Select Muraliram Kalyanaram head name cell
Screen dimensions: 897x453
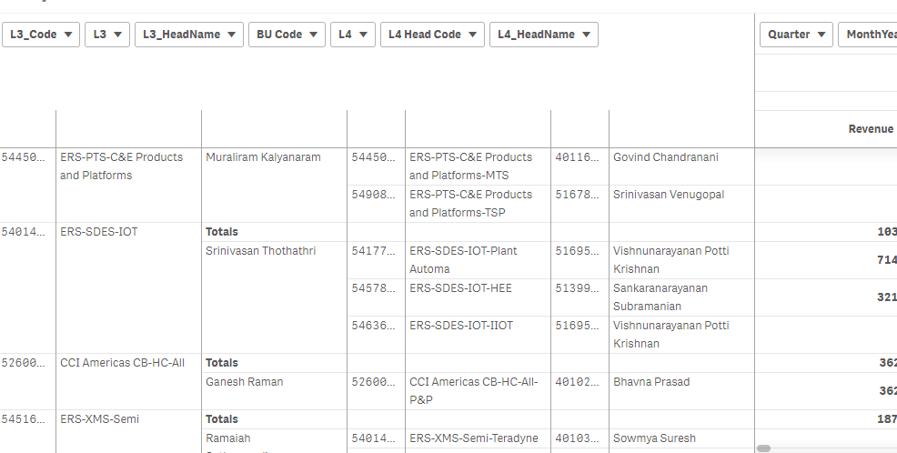pos(263,157)
